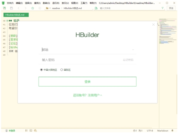
Task: Click the UTF-8 encoding status entry
Action: (150, 131)
